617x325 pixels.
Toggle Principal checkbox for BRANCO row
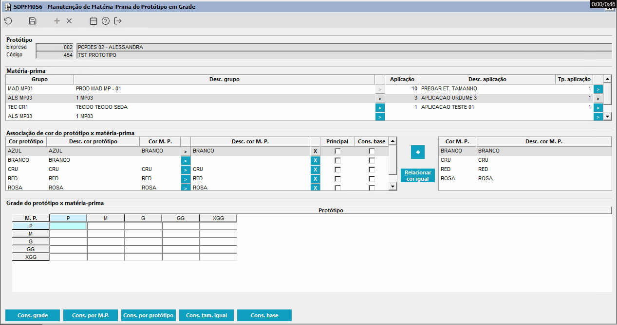pos(337,161)
